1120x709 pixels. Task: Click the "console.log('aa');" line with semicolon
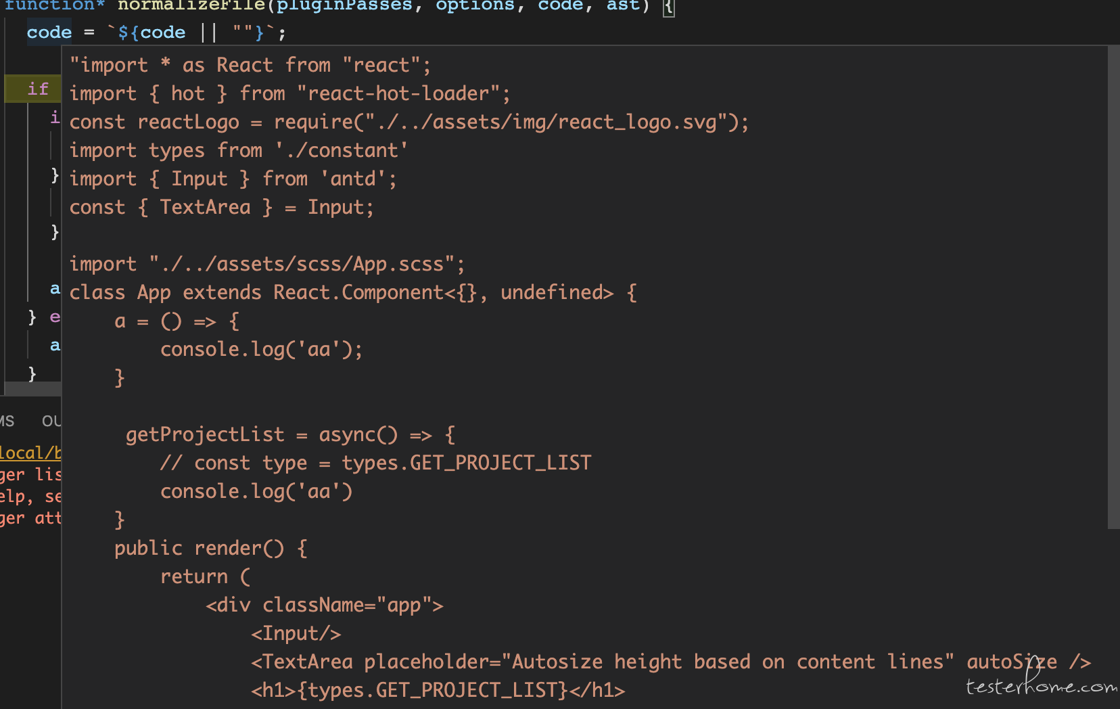click(x=262, y=349)
